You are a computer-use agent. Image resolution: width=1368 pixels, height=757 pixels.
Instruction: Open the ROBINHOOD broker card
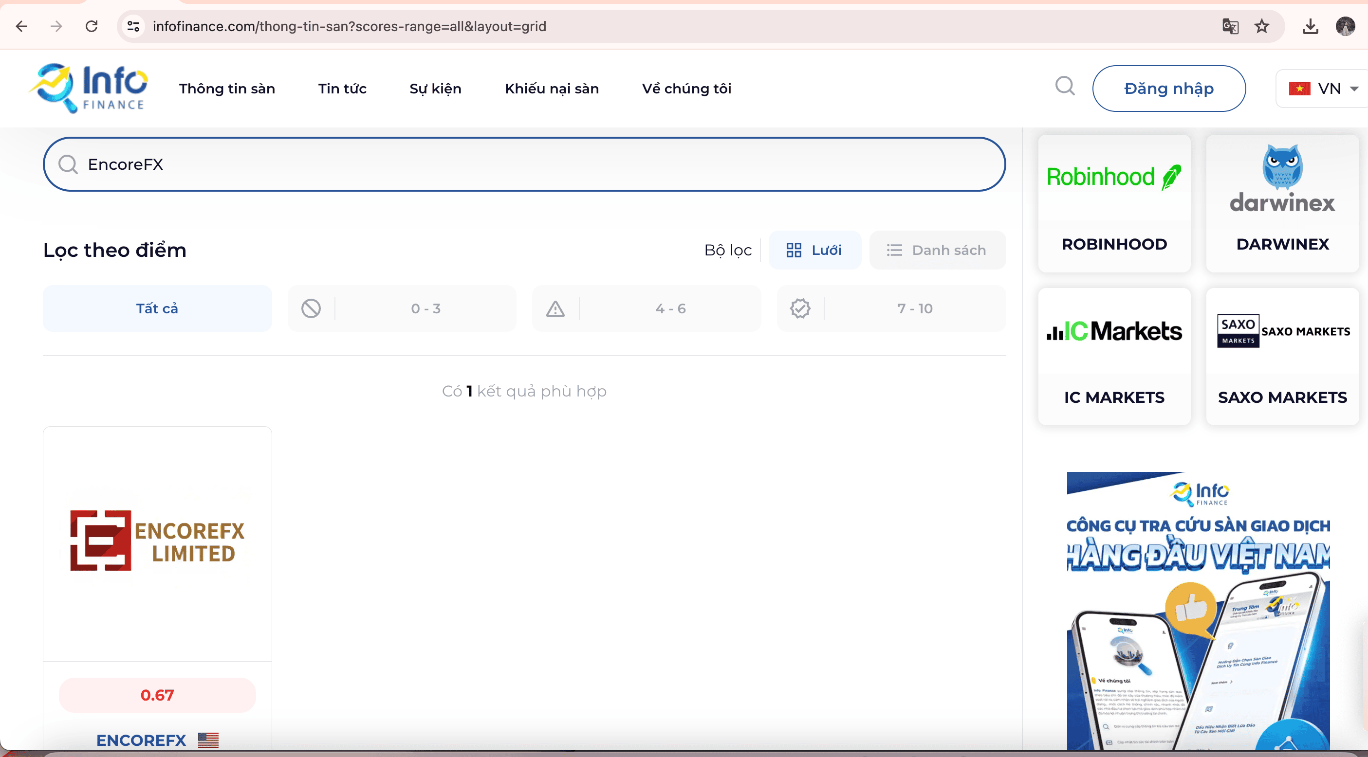click(1114, 203)
